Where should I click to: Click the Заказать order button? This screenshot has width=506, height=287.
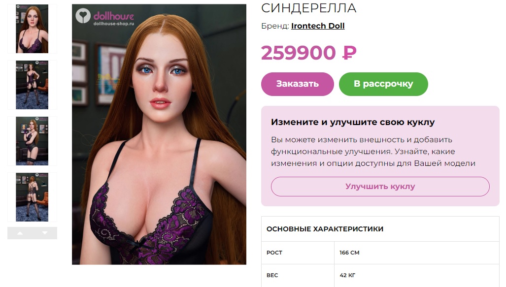297,84
